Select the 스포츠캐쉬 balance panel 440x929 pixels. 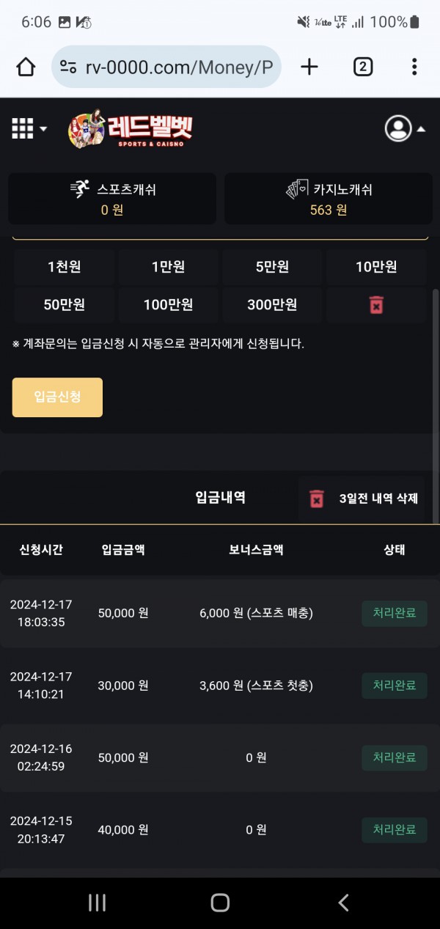(112, 199)
